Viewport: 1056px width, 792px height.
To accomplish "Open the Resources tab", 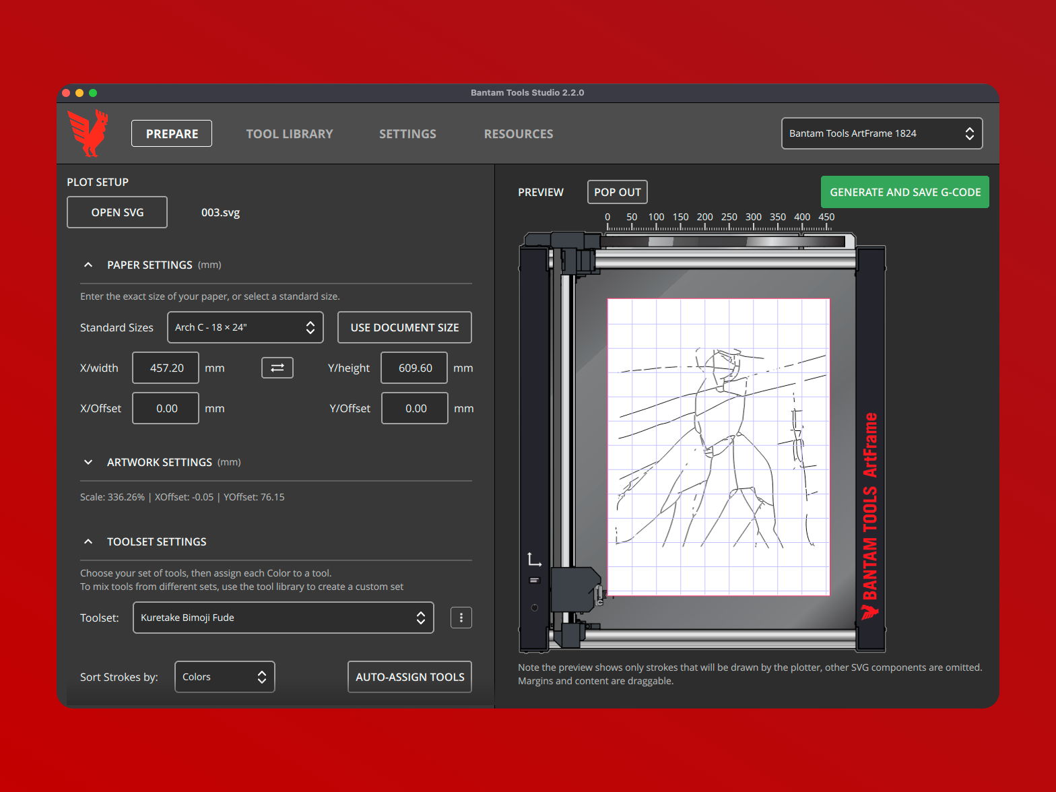I will (519, 134).
